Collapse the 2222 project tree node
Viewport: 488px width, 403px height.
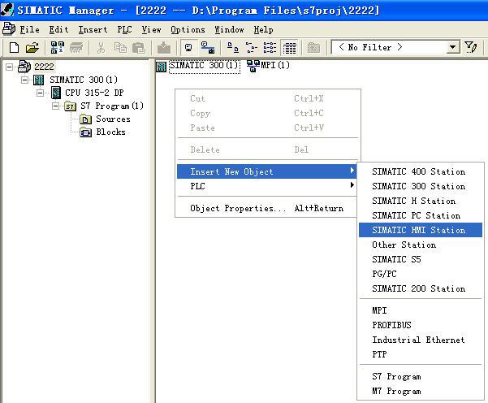(x=10, y=67)
